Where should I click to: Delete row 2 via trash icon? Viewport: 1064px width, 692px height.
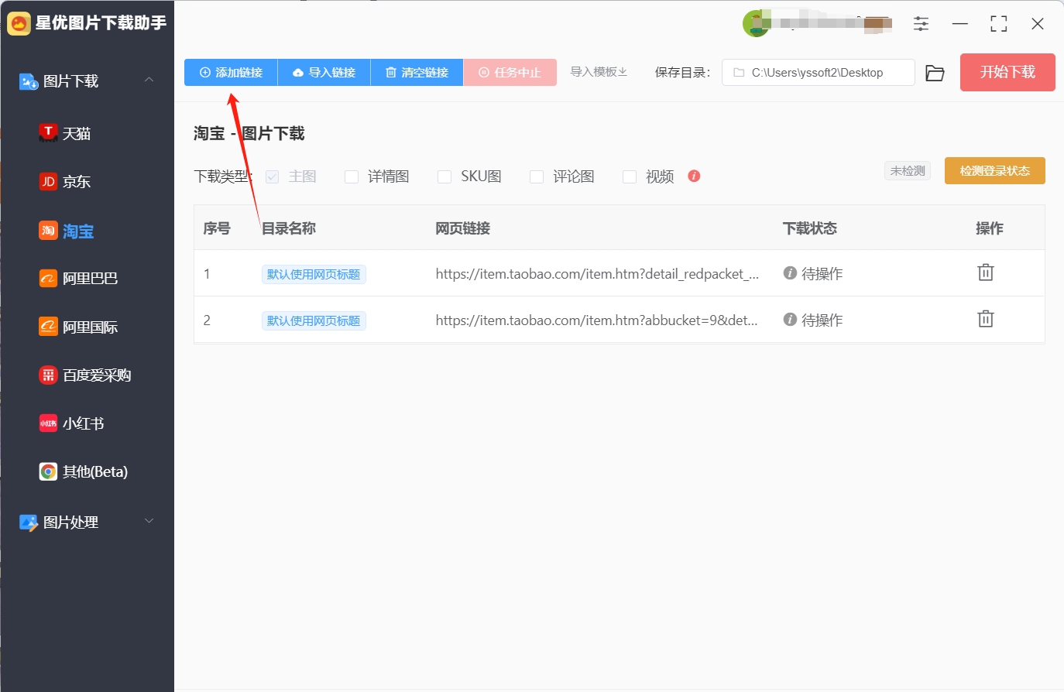[x=985, y=319]
